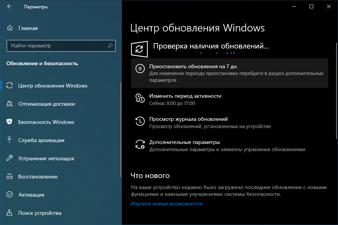338x225 pixels.
Task: Click the Home icon beside Главная
Action: [10, 28]
